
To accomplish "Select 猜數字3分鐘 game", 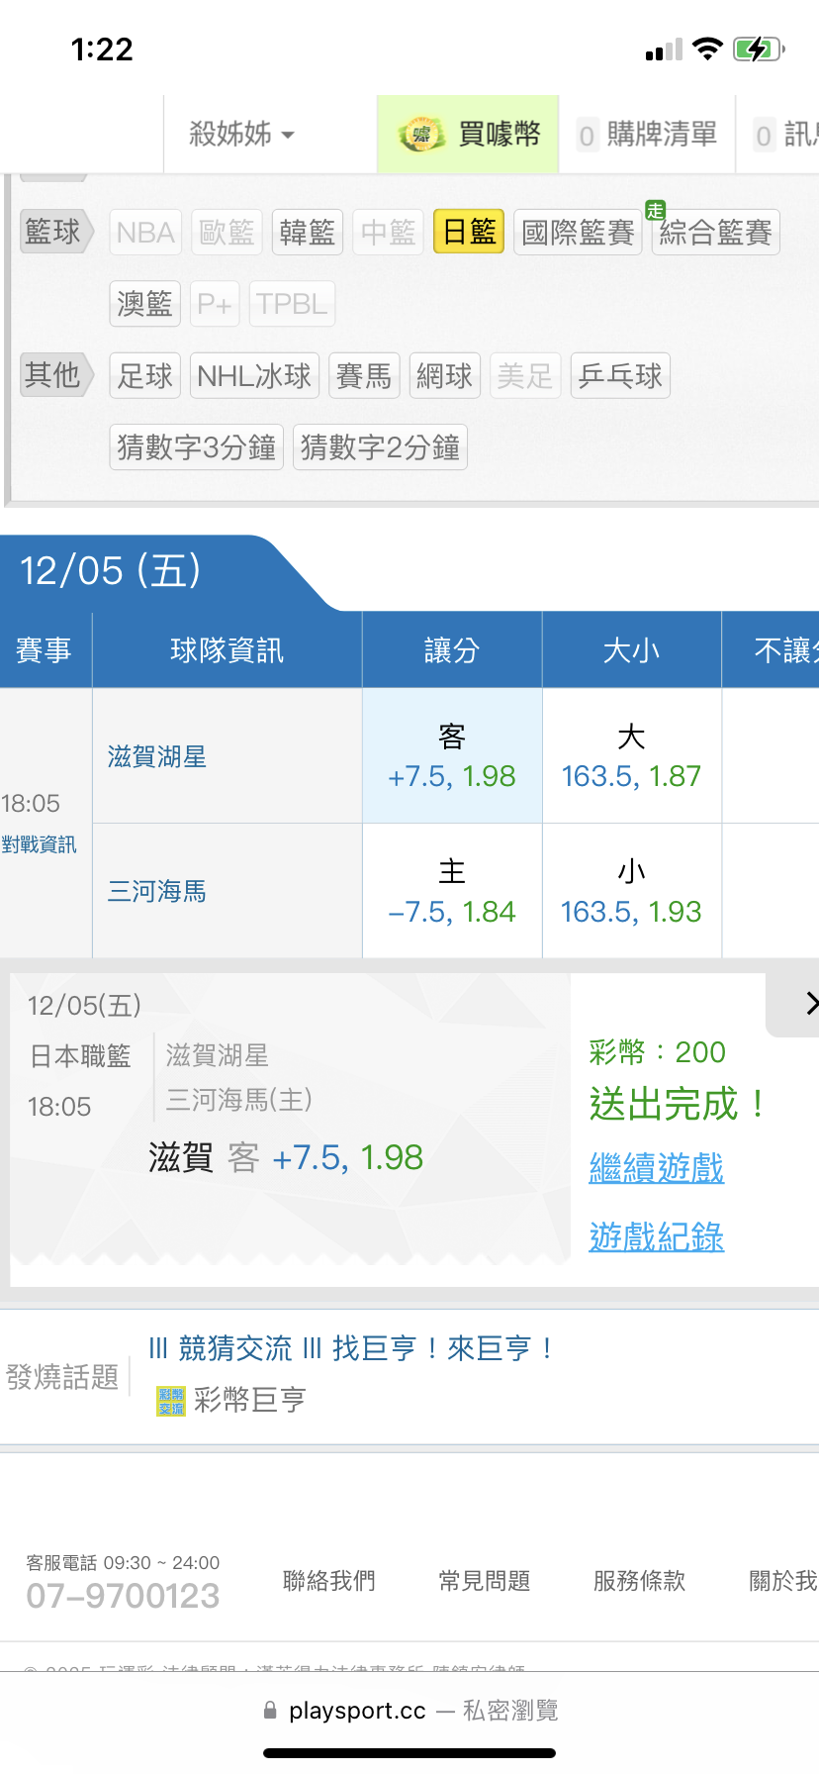I will click(196, 447).
